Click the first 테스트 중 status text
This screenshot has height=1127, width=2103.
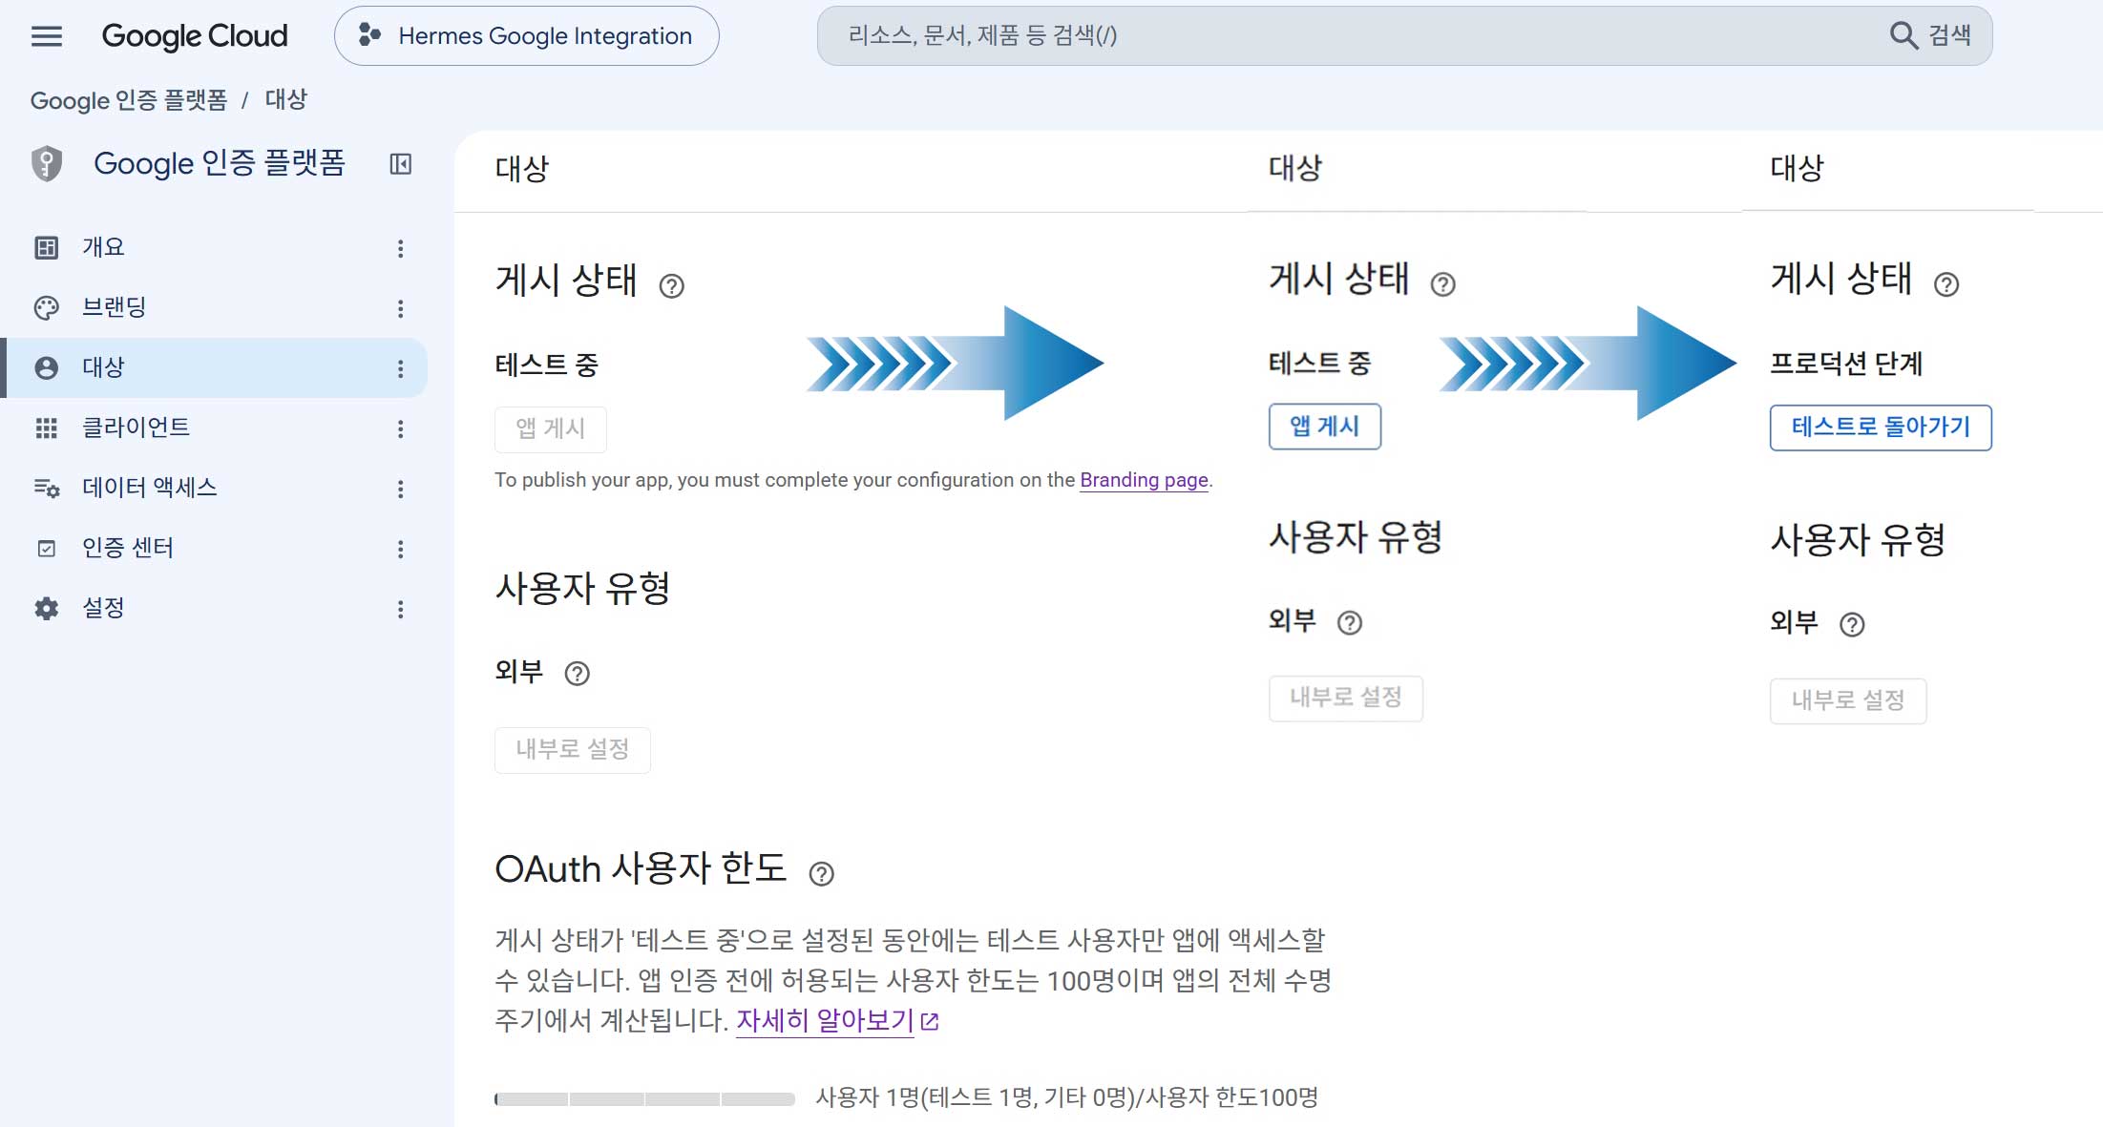(x=546, y=365)
